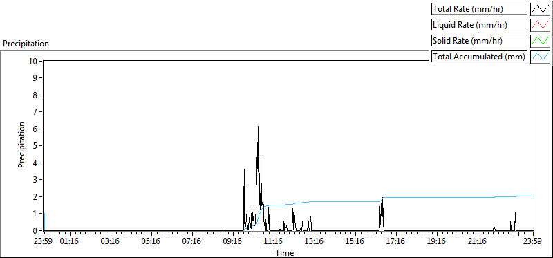This screenshot has width=553, height=258.
Task: Click the tallest rain rate peak near 6
Action: (x=258, y=127)
